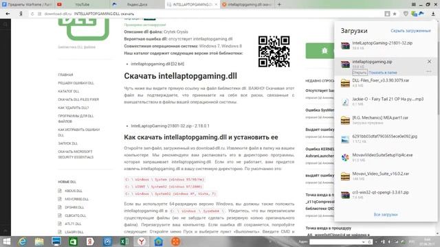Open Windows Start button

pos(6,242)
